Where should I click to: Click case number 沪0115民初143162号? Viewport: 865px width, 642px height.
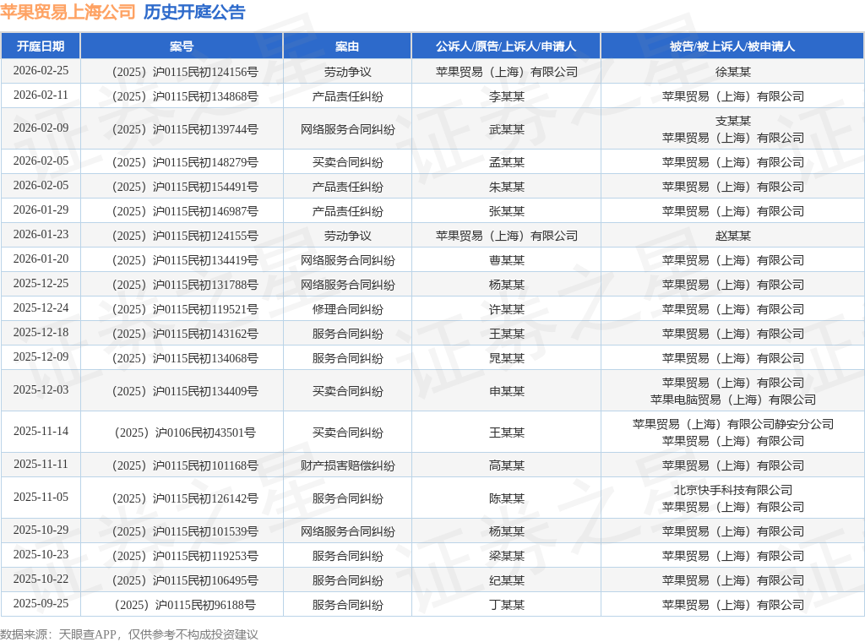tap(185, 334)
